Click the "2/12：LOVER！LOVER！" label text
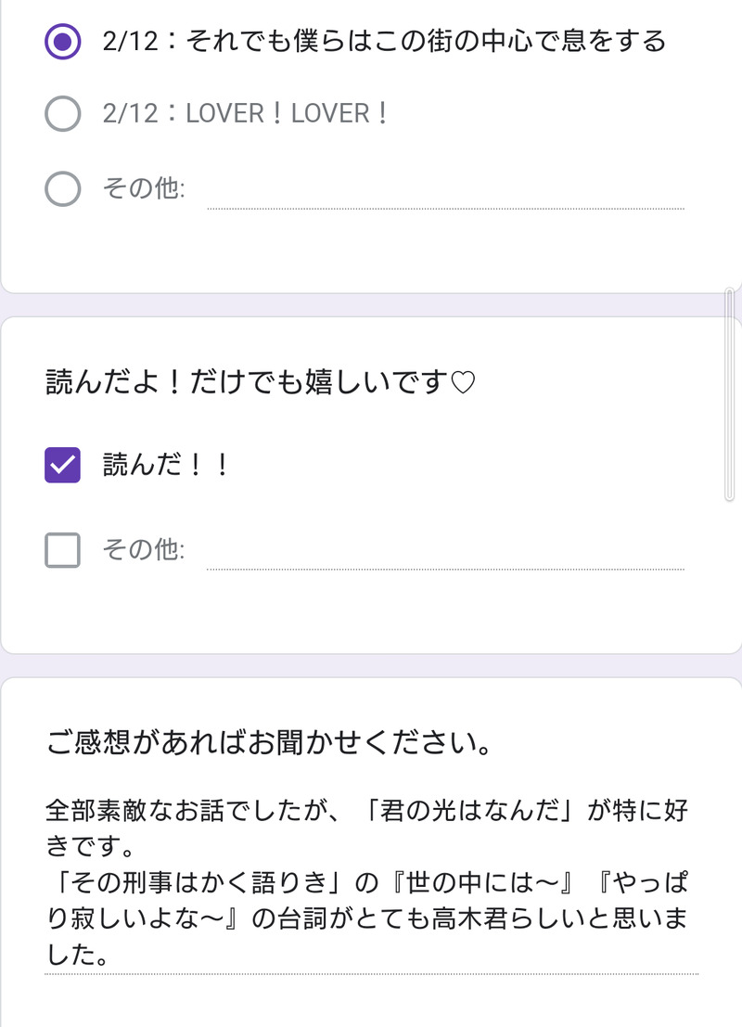 point(246,114)
